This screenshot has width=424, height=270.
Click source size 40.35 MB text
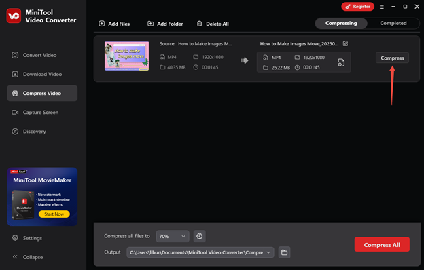[176, 68]
